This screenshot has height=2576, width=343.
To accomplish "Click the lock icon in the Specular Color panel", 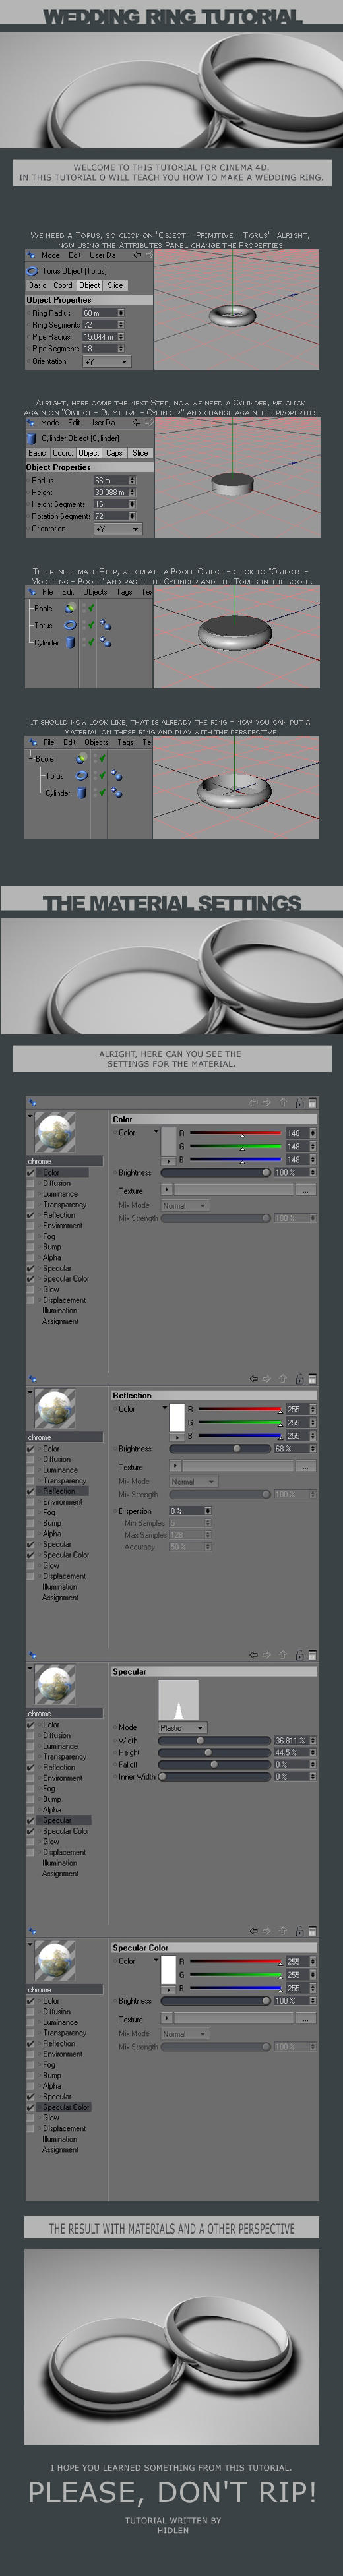I will [x=299, y=1931].
